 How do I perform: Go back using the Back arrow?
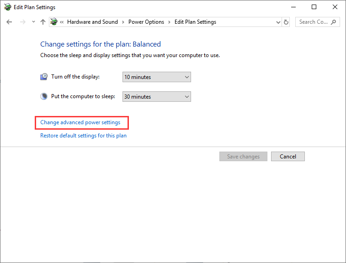point(9,22)
